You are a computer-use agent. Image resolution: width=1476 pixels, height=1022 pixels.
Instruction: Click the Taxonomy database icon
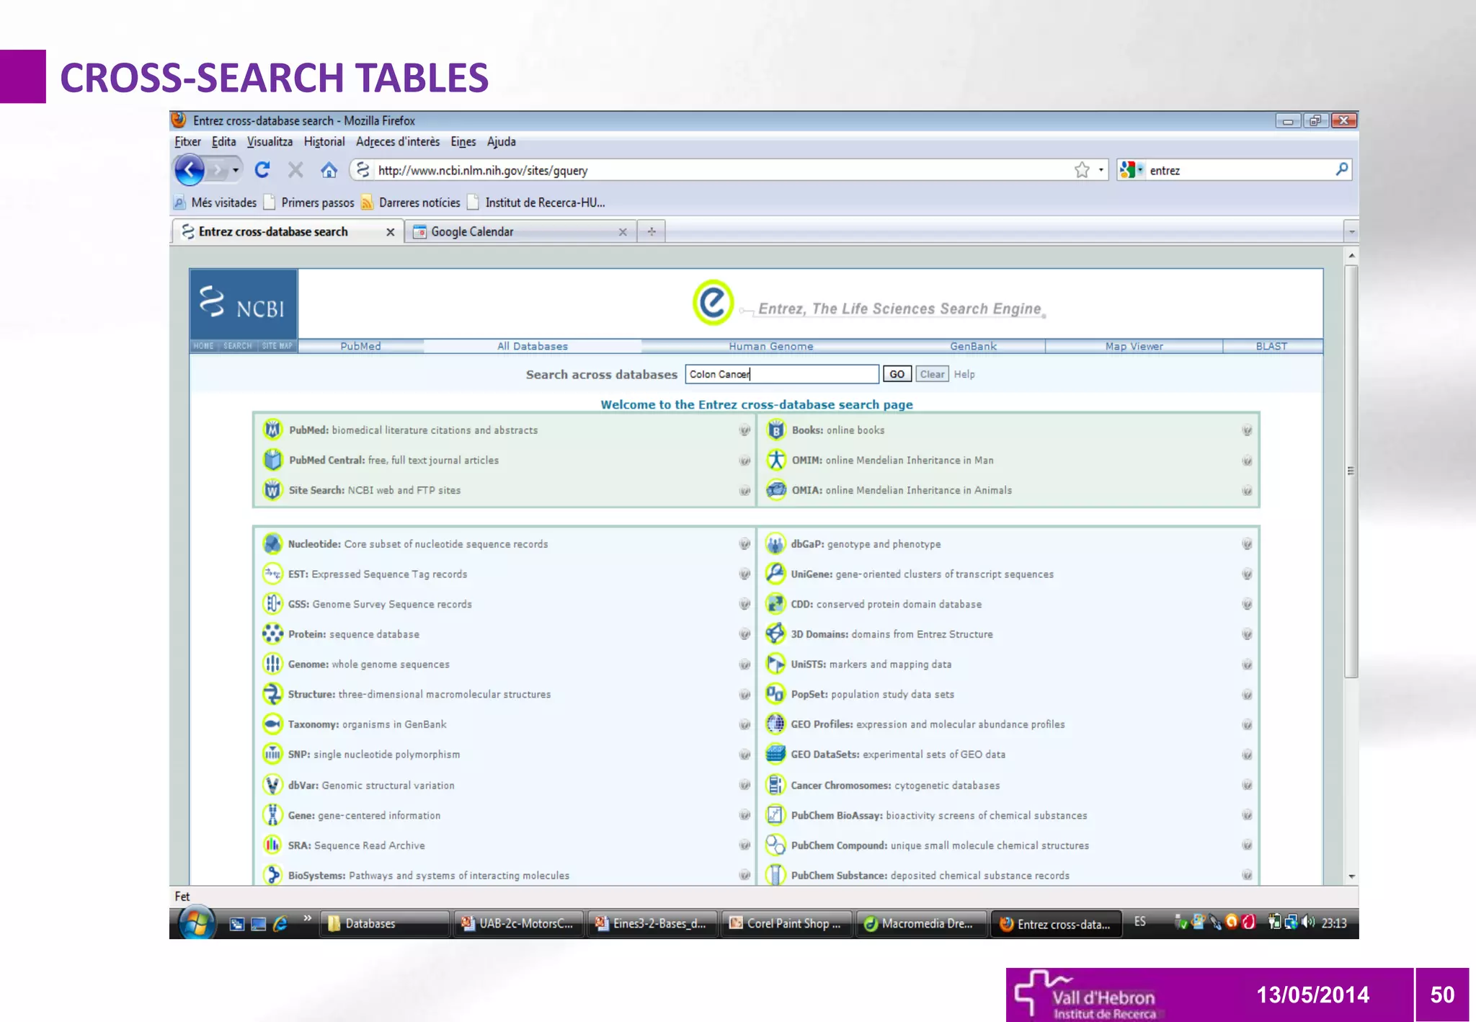(272, 724)
